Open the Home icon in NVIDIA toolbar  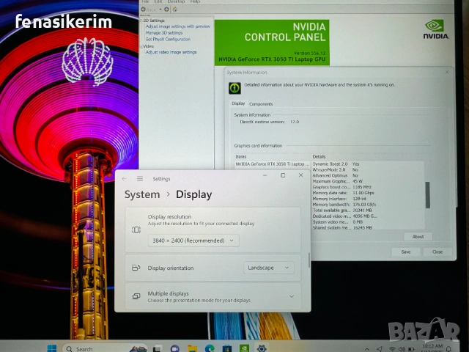coord(175,10)
